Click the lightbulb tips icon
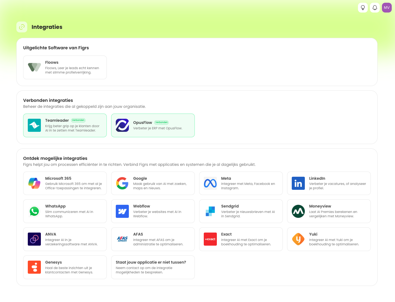 coord(363,8)
